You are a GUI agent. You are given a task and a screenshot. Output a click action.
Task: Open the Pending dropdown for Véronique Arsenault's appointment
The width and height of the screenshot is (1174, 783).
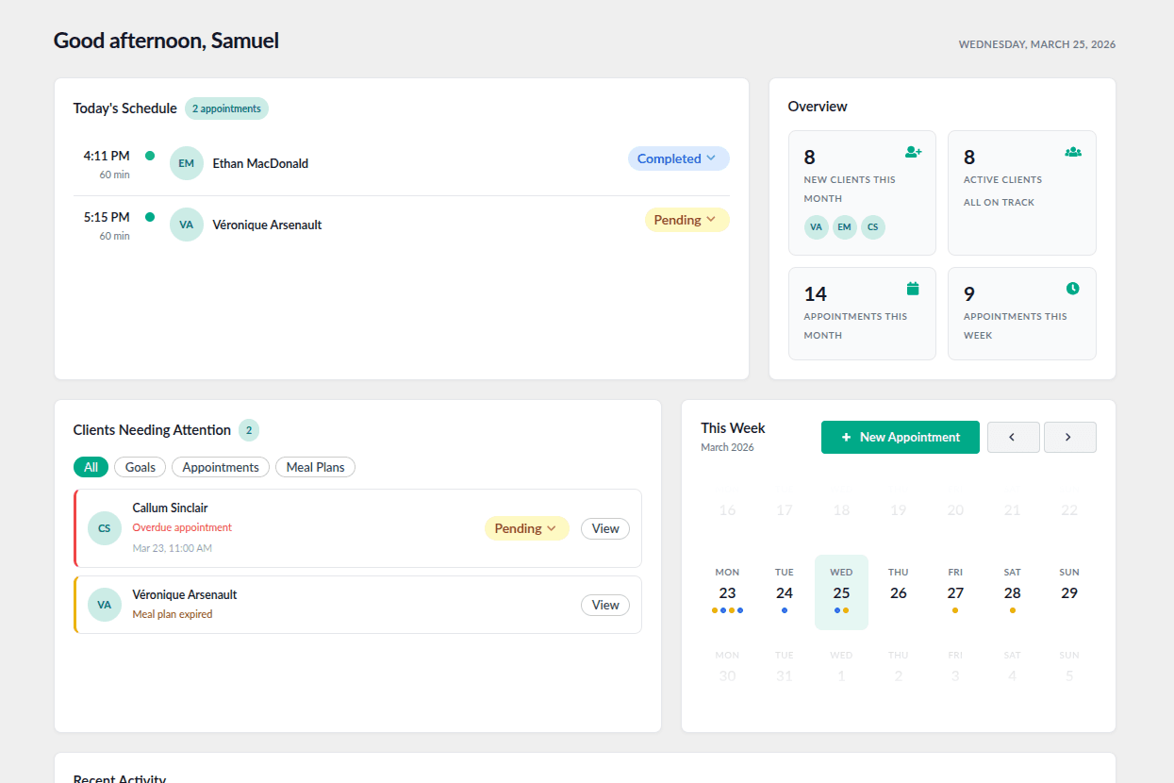686,219
